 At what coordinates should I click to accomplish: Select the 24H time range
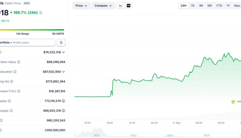(x=183, y=6)
